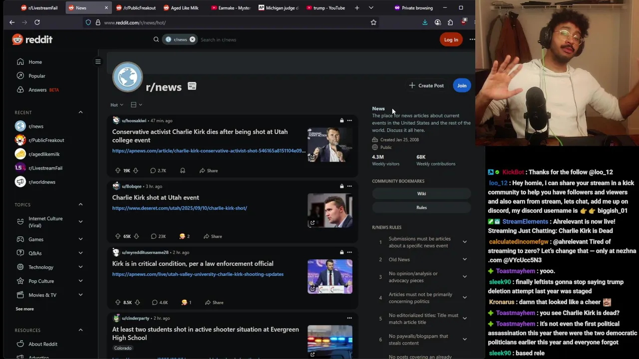This screenshot has height=359, width=639.
Task: Open overflow menu on cinderparty post
Action: click(x=349, y=318)
